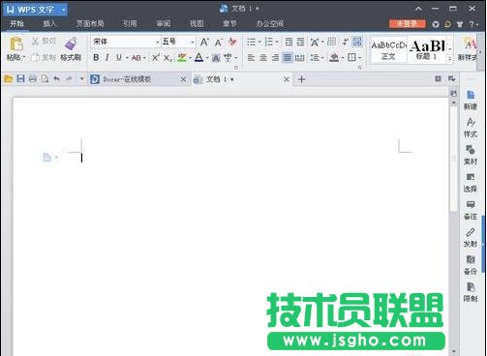Open print preview icon
Viewport: 487px width, 356px height.
click(x=45, y=78)
